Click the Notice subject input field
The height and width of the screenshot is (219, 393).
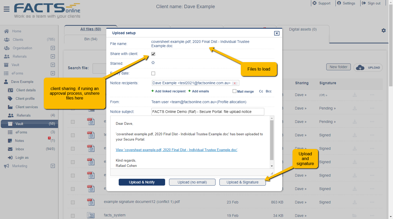(208, 112)
